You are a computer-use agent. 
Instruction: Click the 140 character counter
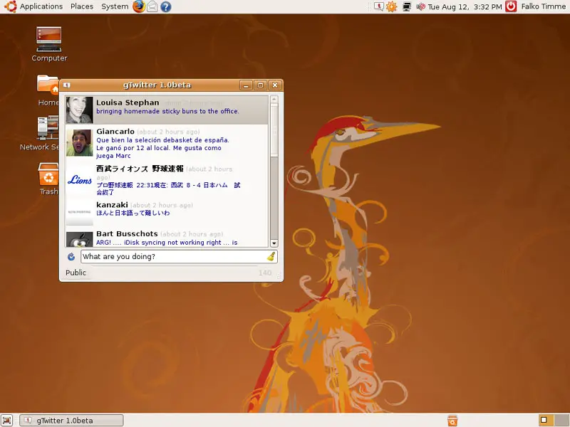point(265,273)
